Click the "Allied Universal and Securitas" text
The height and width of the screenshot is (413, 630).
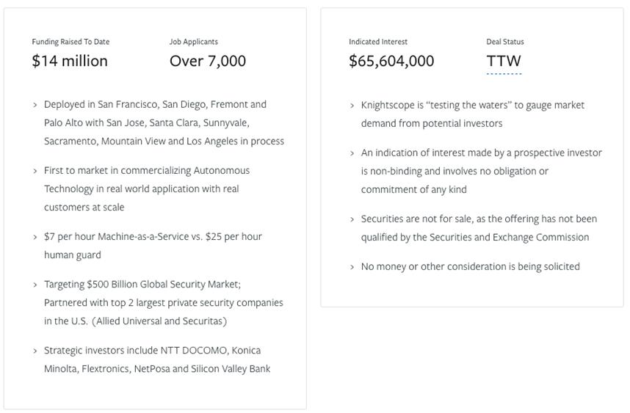tap(159, 321)
